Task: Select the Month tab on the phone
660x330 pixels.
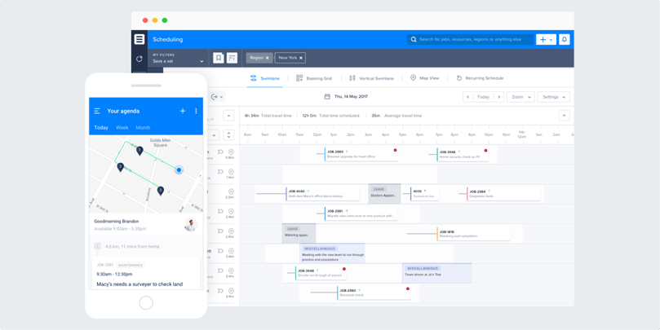Action: 143,128
